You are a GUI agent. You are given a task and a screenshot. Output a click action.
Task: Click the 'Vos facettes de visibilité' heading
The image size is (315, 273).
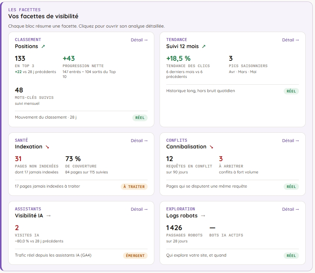click(x=43, y=16)
